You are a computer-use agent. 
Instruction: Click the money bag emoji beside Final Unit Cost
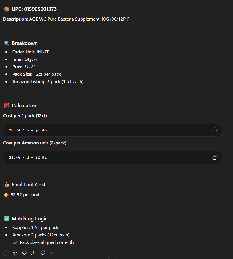6,185
